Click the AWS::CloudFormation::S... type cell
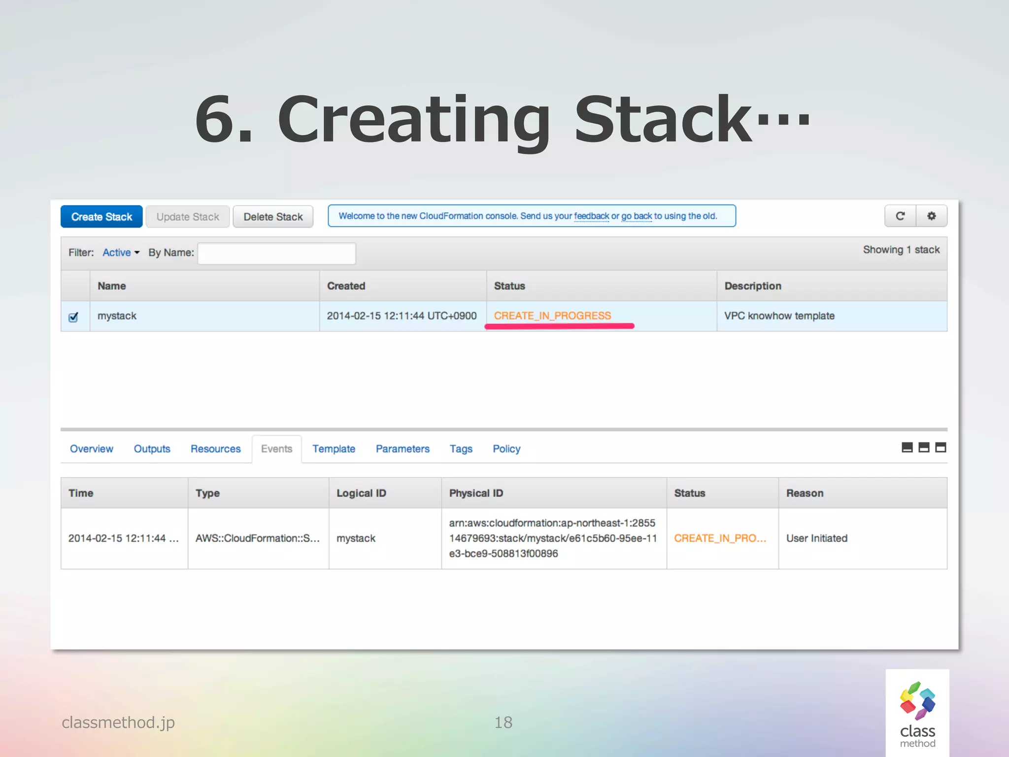The image size is (1009, 757). coord(258,538)
